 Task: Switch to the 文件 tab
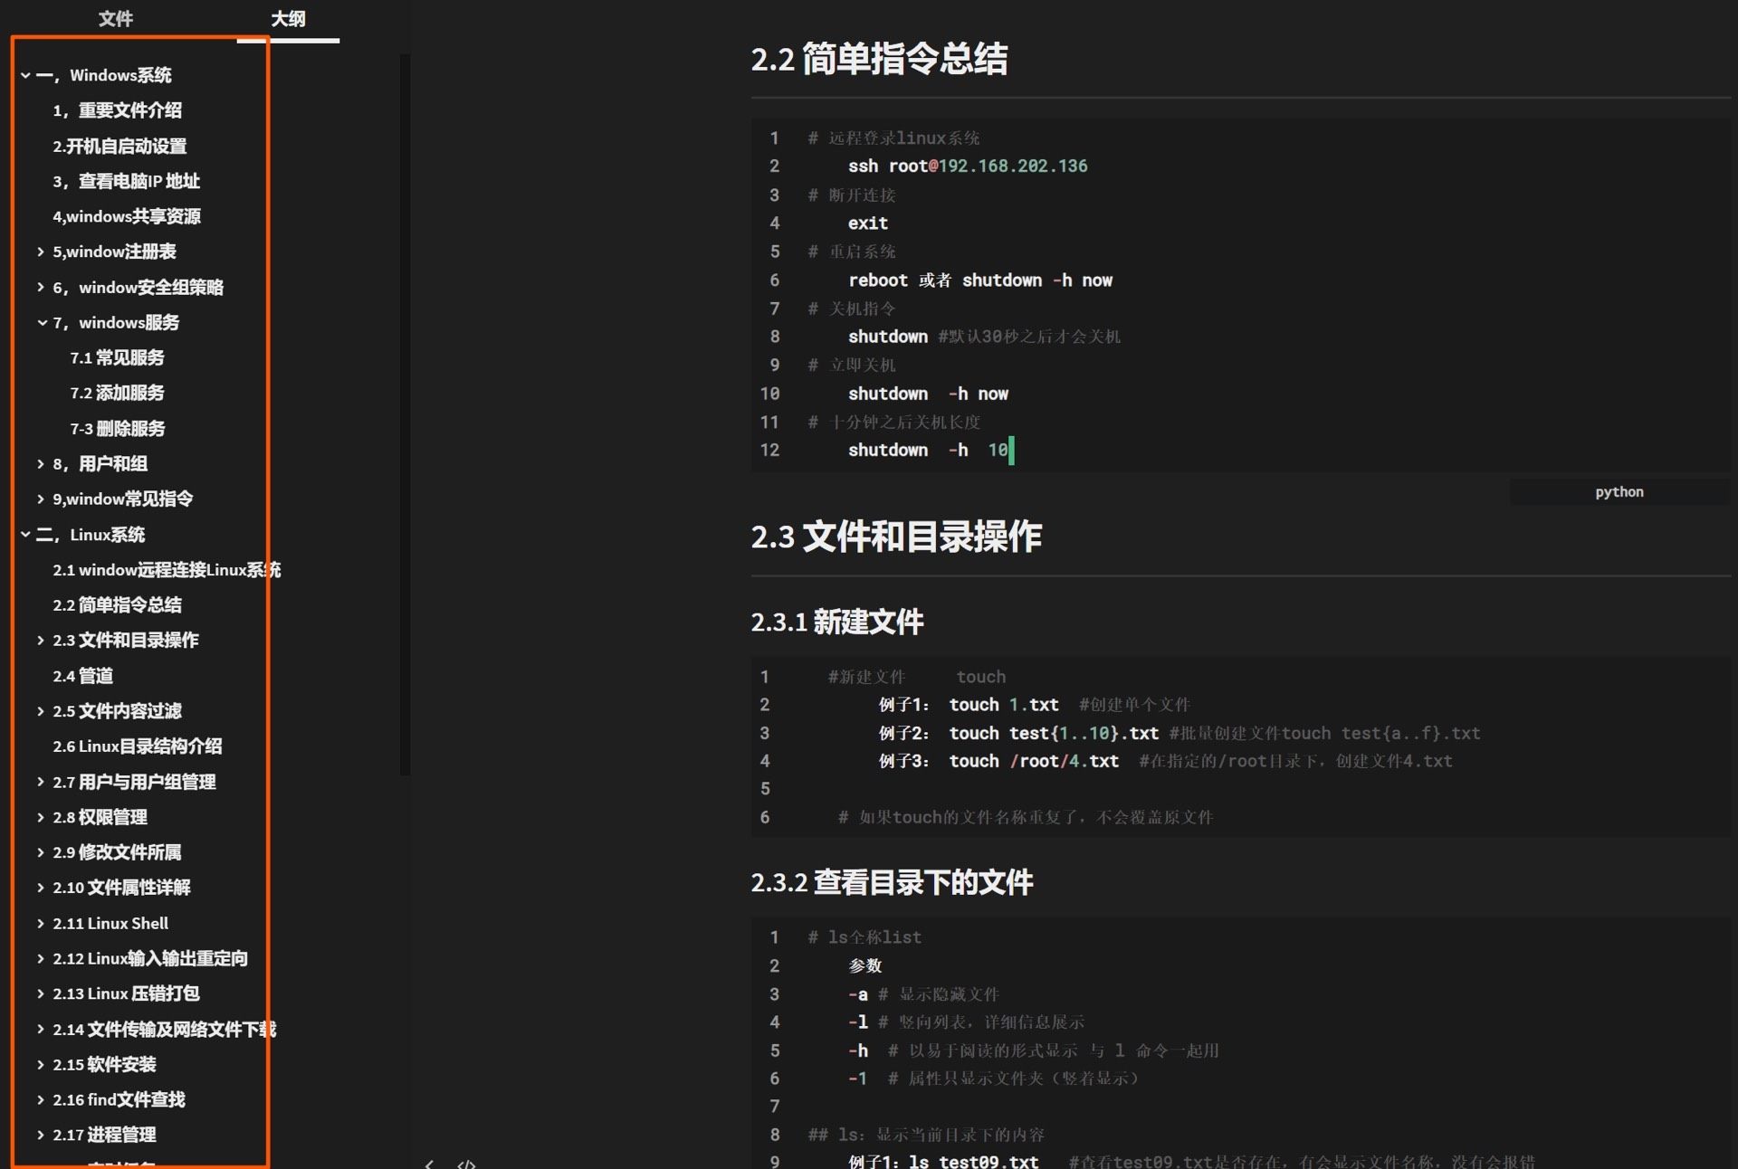[115, 19]
